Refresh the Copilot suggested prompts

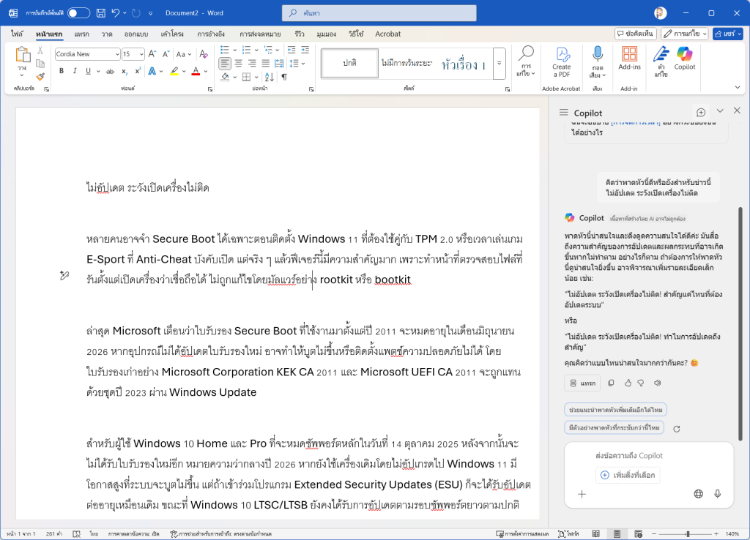pos(676,429)
